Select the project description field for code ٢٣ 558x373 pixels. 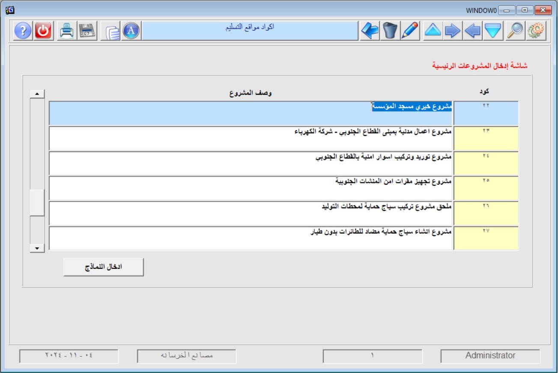[251, 138]
